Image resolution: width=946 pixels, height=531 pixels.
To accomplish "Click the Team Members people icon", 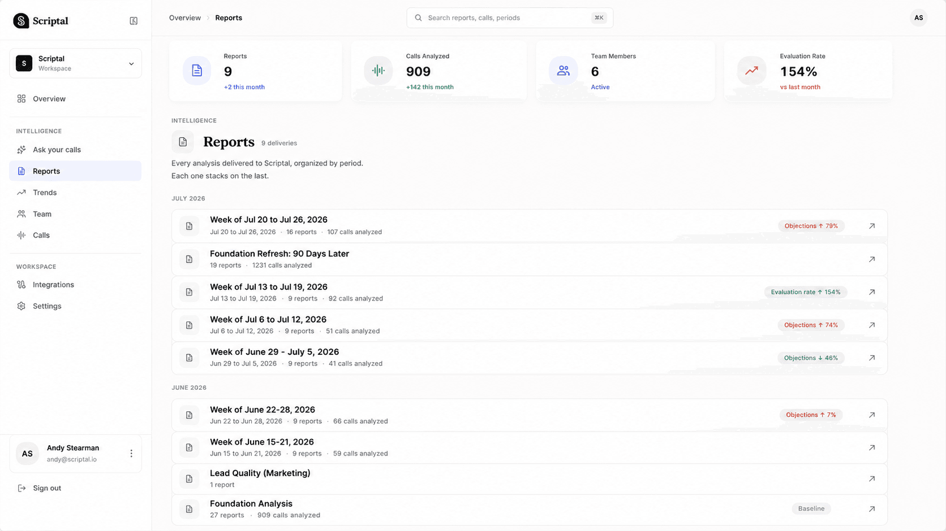I will click(x=564, y=71).
